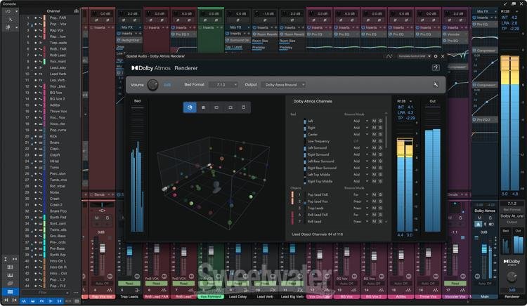The image size is (527, 306).
Task: Switch to the second view icon in Renderer toolbar
Action: pos(203,107)
